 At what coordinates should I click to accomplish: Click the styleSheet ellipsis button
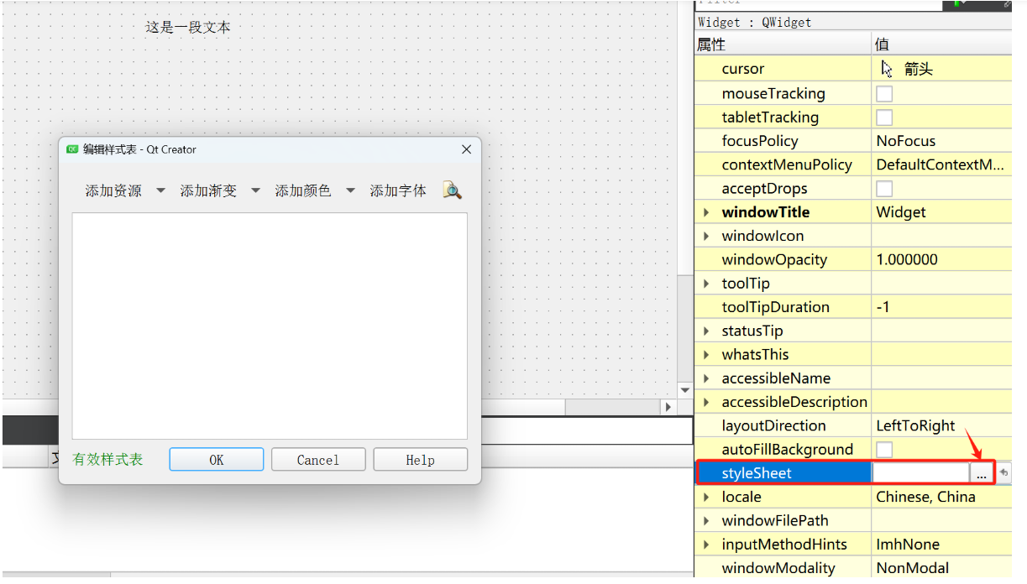[981, 473]
